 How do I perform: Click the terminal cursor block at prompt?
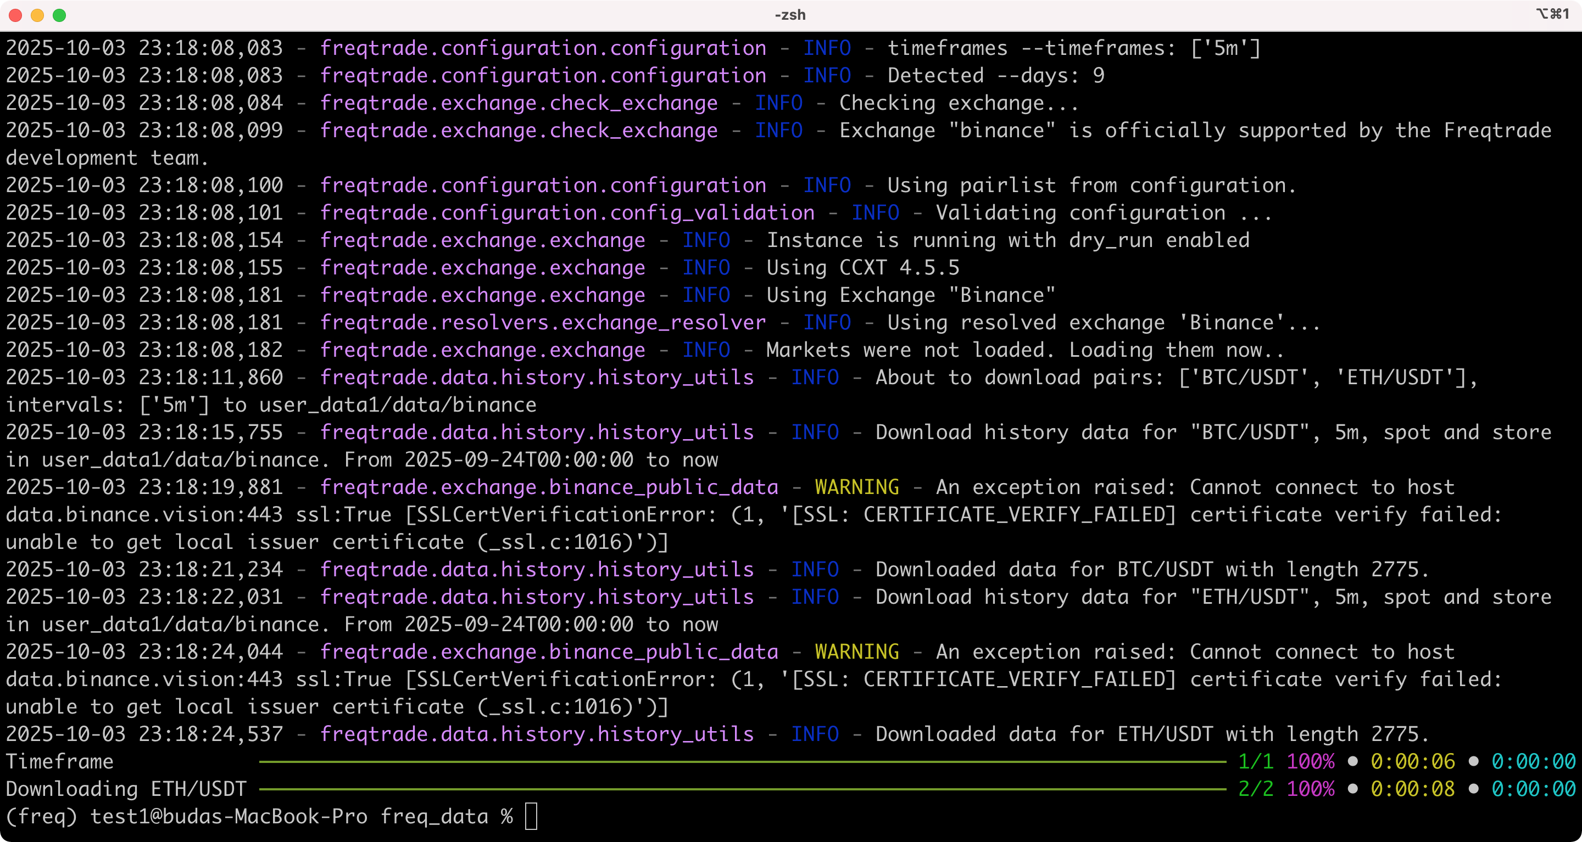coord(531,817)
